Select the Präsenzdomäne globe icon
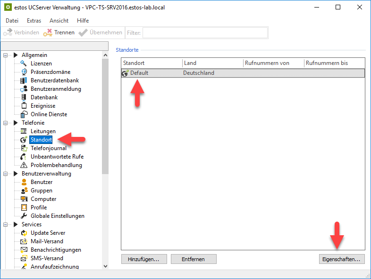The width and height of the screenshot is (371, 279). click(24, 72)
